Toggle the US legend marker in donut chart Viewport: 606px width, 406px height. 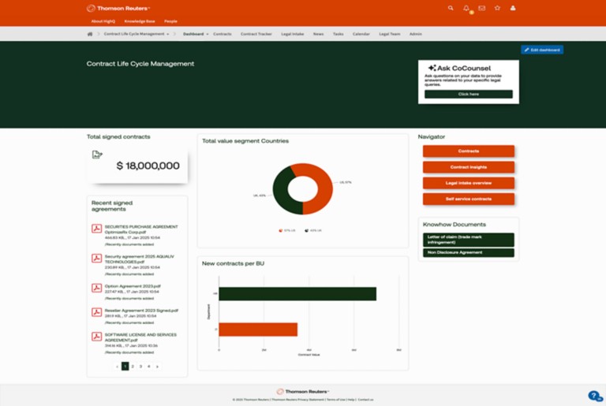coord(281,231)
